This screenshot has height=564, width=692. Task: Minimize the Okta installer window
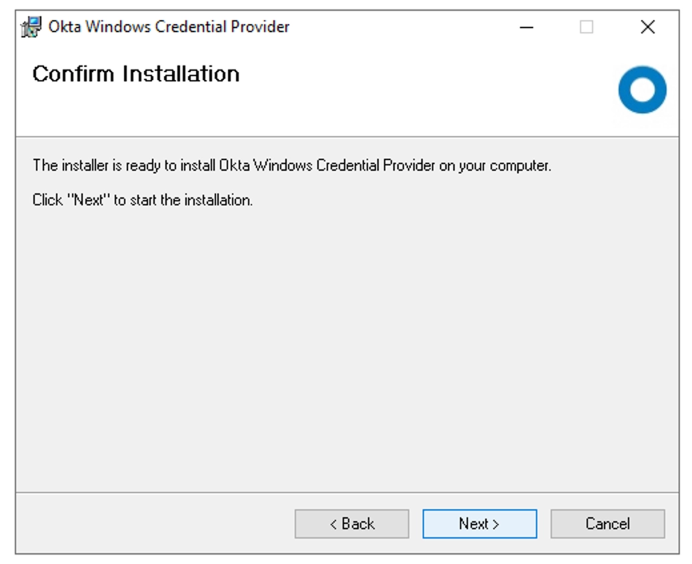click(x=526, y=27)
